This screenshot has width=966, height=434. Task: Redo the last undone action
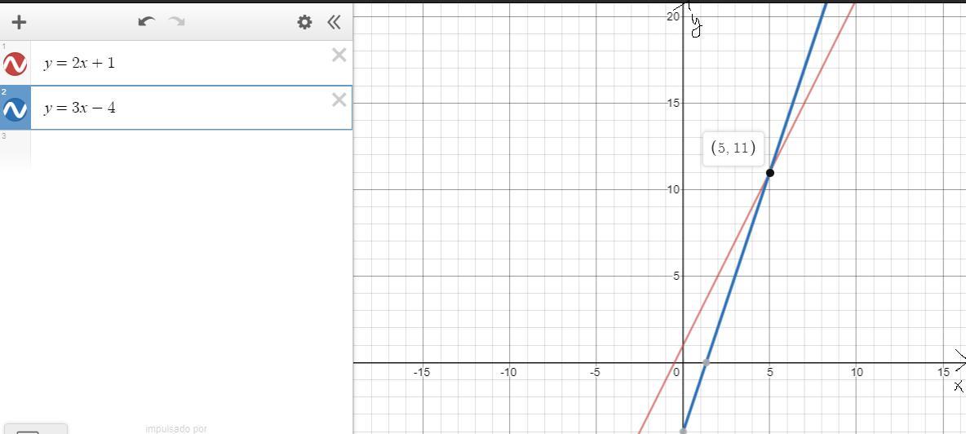pyautogui.click(x=177, y=22)
